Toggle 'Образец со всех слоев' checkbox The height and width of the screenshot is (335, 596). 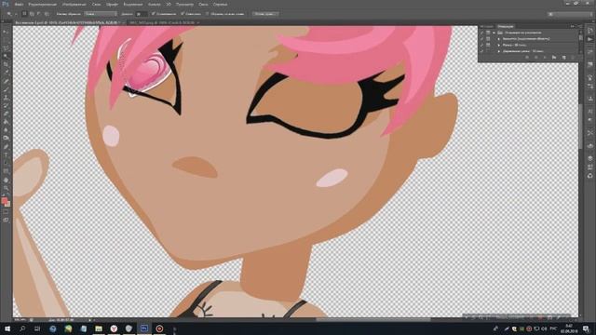click(208, 14)
